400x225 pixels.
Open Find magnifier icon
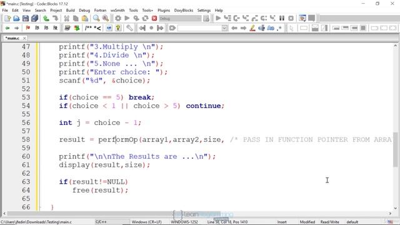tap(96, 18)
